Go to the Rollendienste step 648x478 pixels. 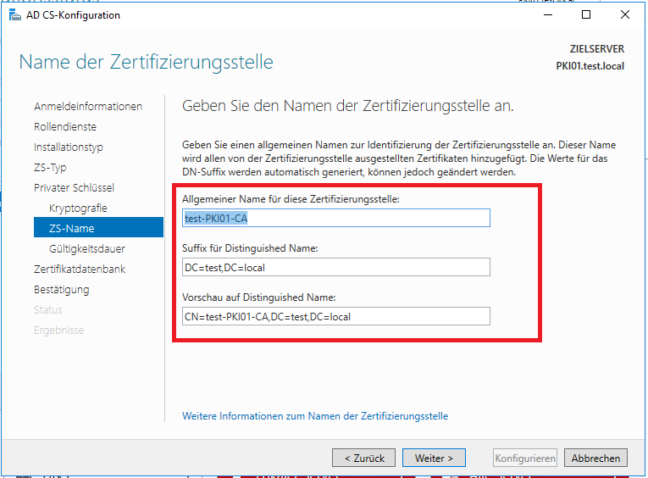65,127
